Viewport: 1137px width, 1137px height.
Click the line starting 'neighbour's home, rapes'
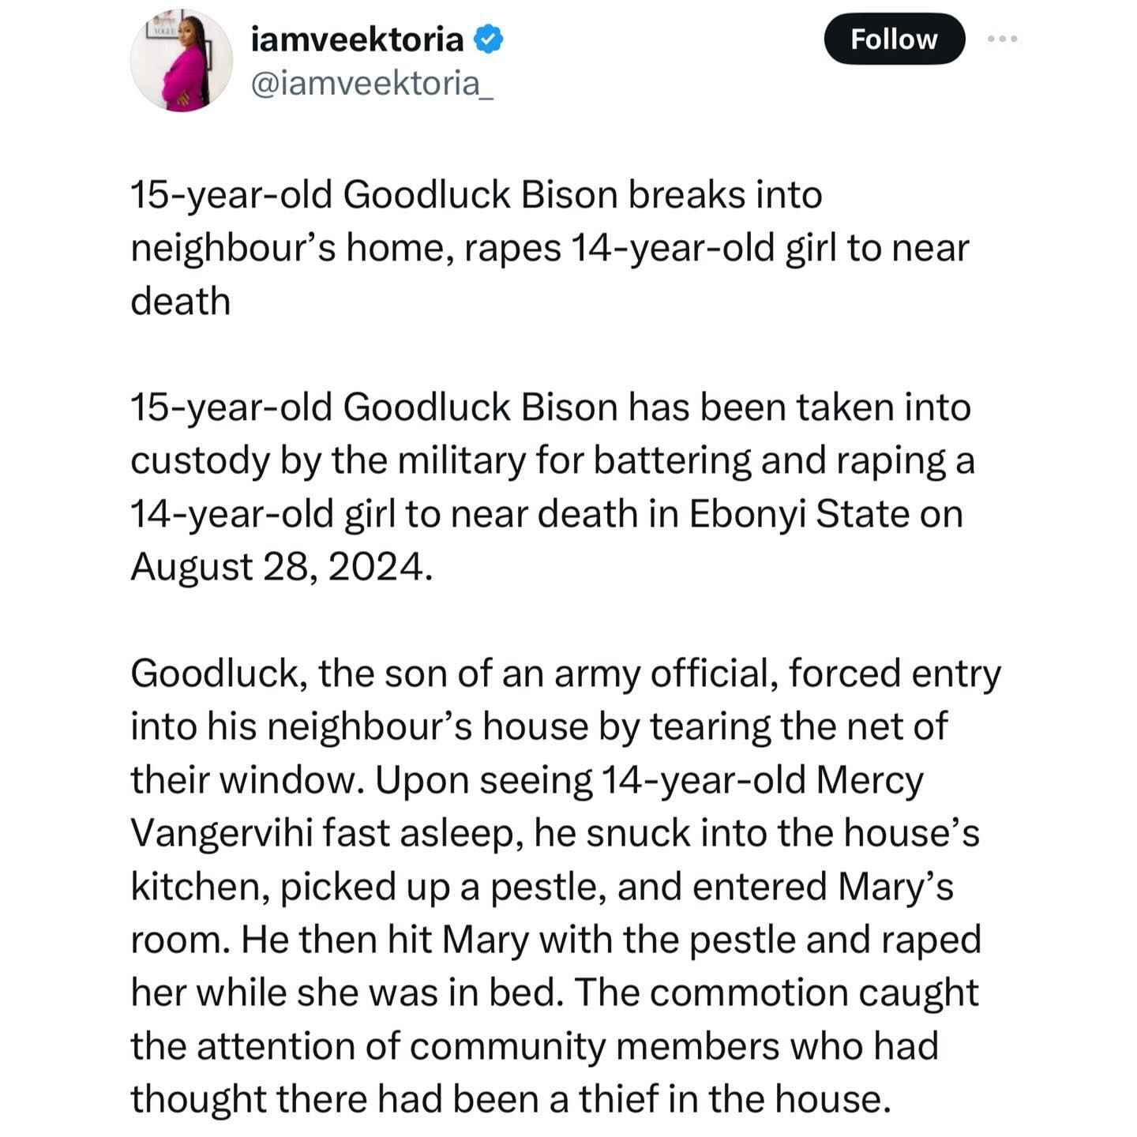[550, 248]
